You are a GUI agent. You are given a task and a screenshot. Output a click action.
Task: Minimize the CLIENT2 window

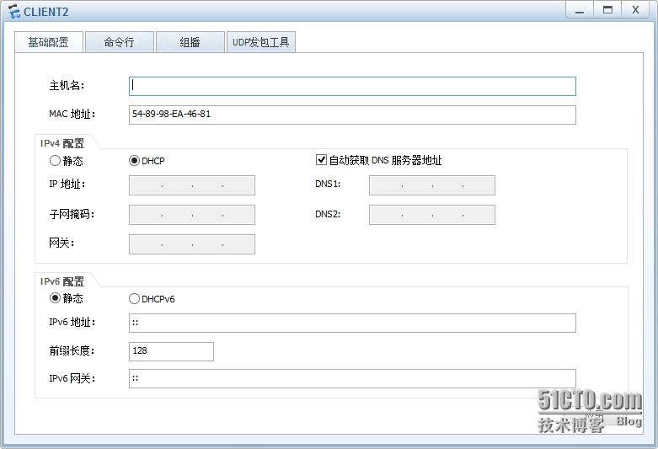pos(580,10)
